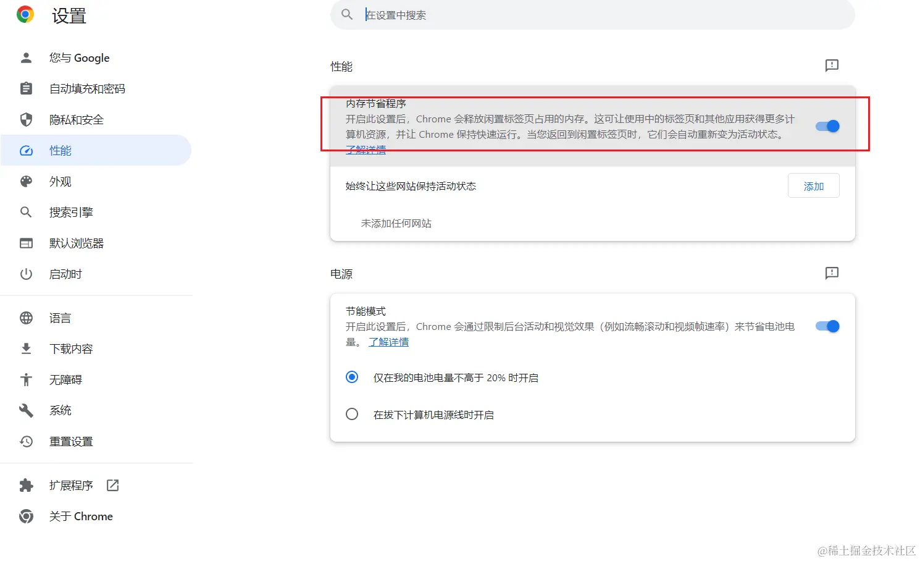The width and height of the screenshot is (920, 561).
Task: Open the 关于 Chrome page
Action: (x=81, y=516)
